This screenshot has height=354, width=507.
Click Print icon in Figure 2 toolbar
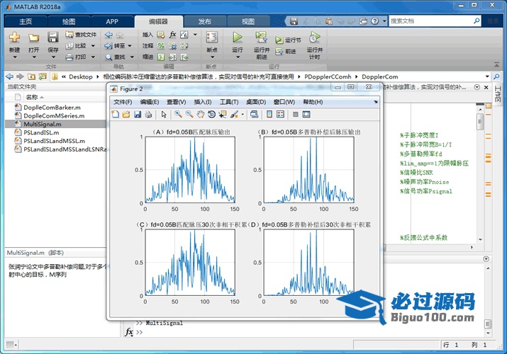[148, 114]
